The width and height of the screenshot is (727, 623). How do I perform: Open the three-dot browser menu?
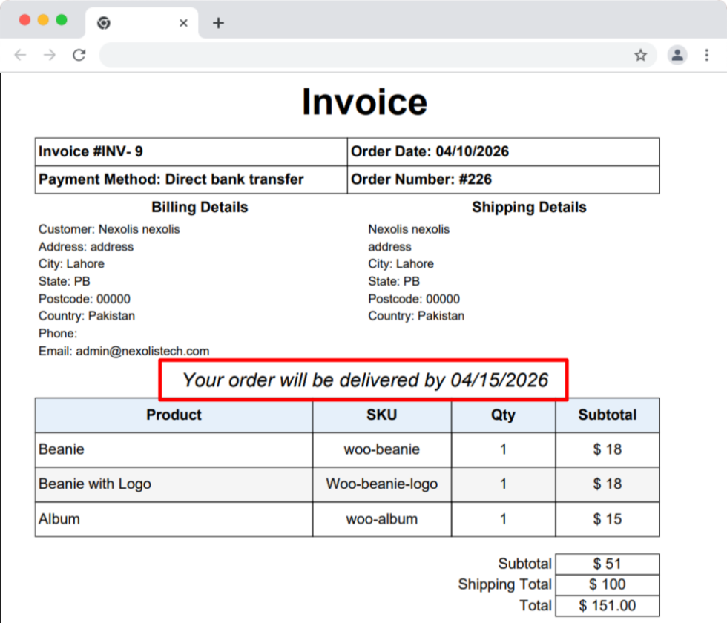(x=706, y=55)
